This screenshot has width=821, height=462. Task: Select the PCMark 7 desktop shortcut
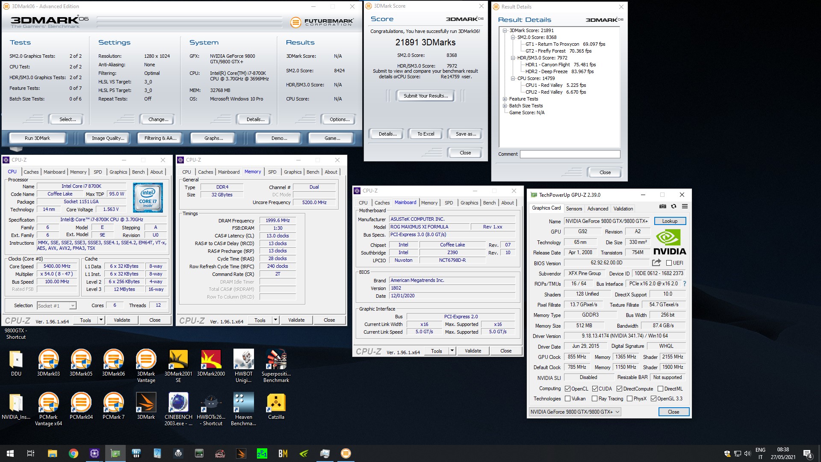(x=113, y=406)
